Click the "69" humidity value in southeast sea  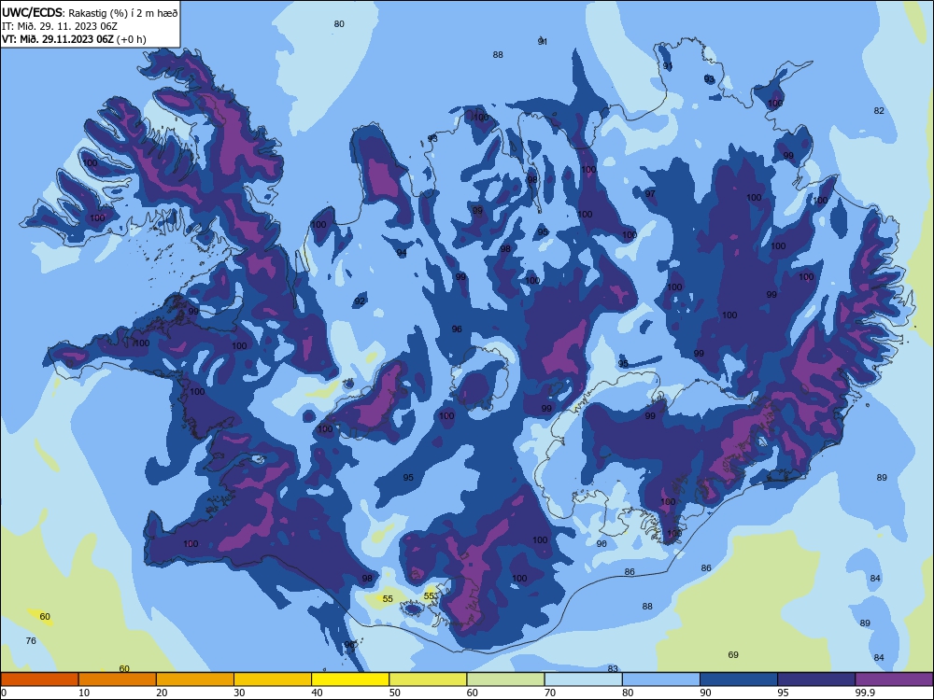point(733,655)
